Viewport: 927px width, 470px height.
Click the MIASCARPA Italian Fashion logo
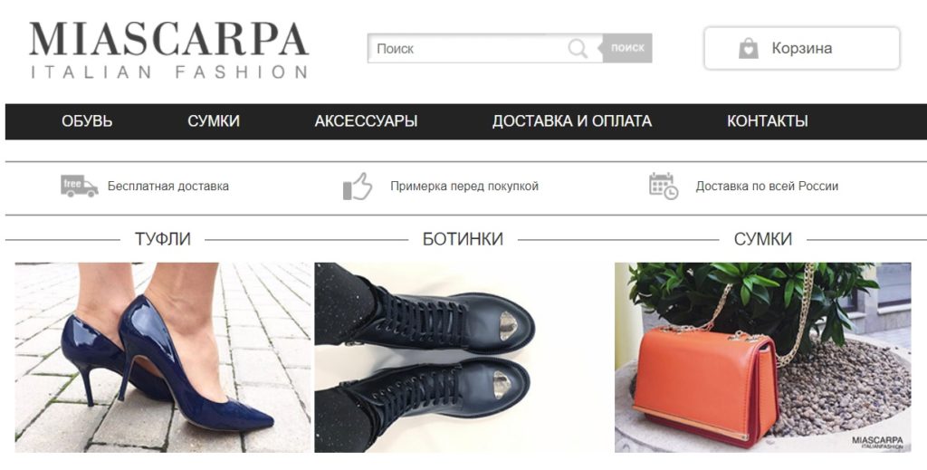click(x=169, y=50)
